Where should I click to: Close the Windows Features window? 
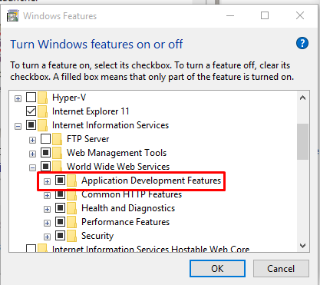coord(300,15)
